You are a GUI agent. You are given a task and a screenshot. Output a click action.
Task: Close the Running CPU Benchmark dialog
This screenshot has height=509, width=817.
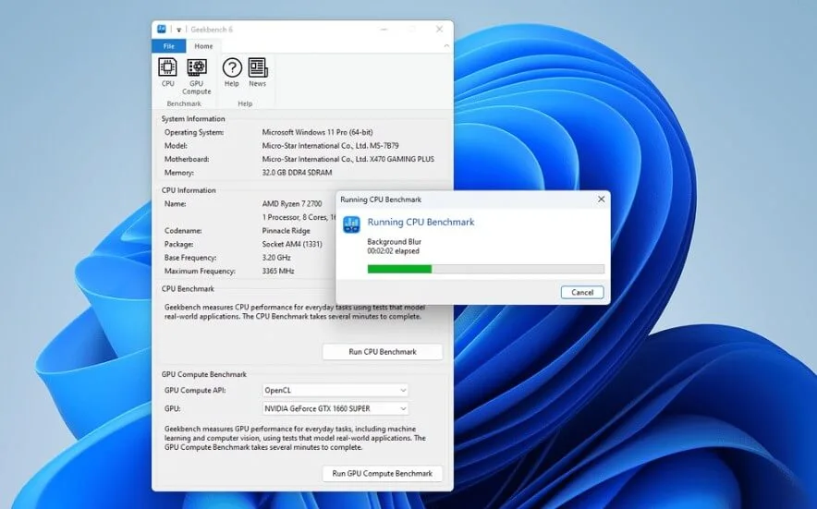point(601,199)
